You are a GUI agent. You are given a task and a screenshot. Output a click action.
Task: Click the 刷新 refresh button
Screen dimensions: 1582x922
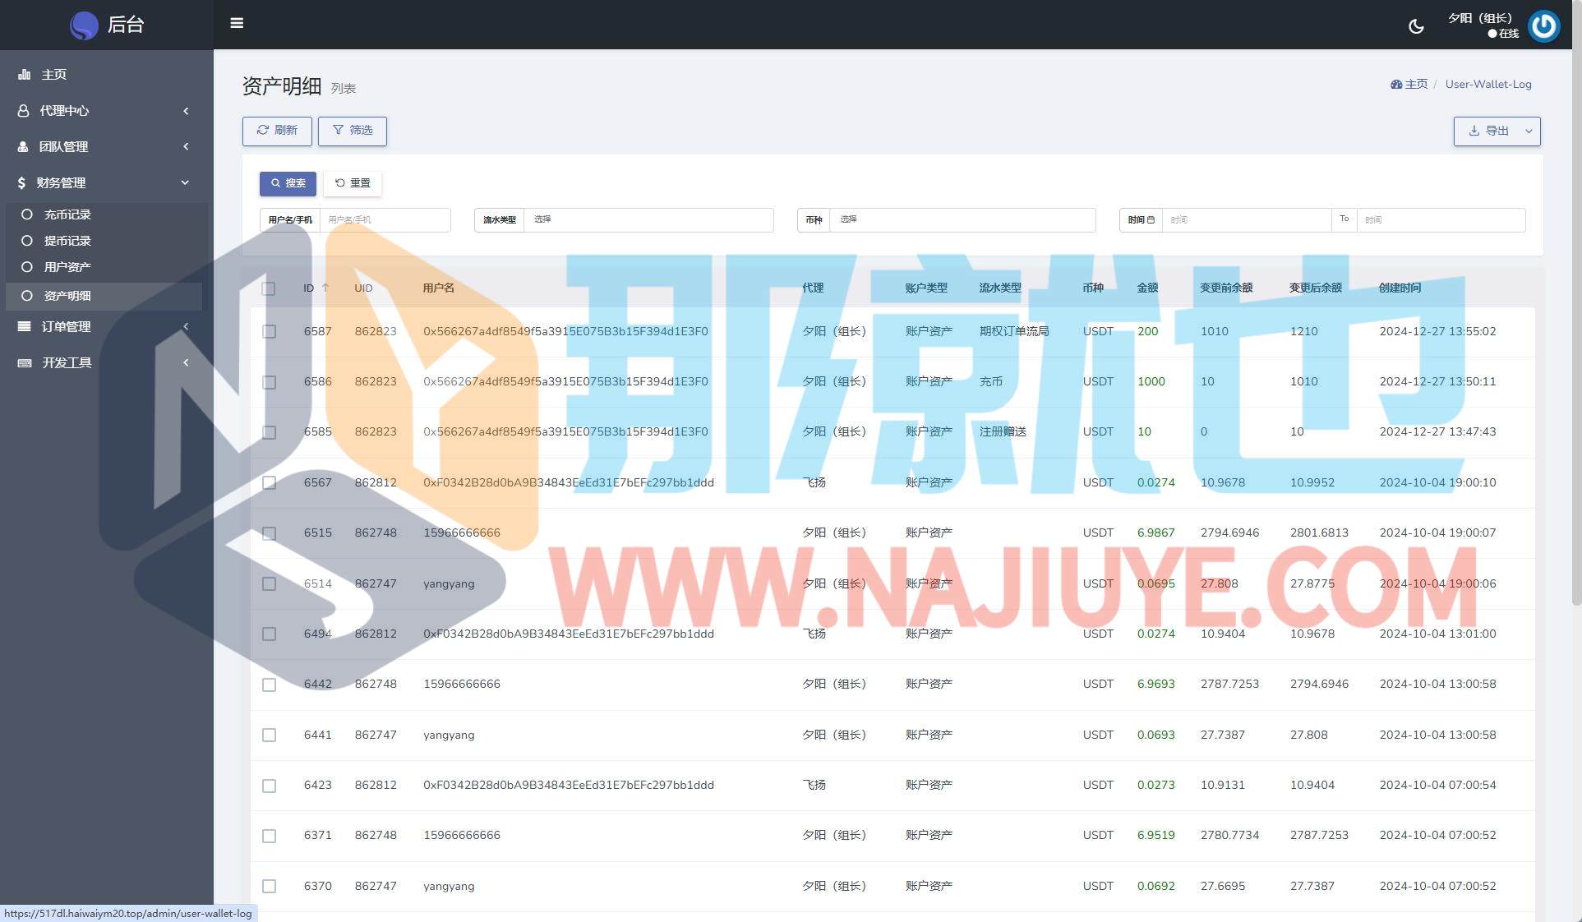click(x=277, y=131)
